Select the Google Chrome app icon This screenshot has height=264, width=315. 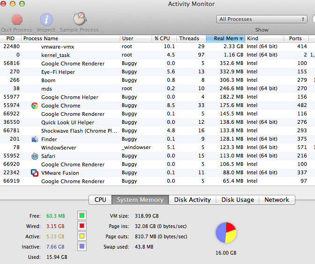click(35, 106)
